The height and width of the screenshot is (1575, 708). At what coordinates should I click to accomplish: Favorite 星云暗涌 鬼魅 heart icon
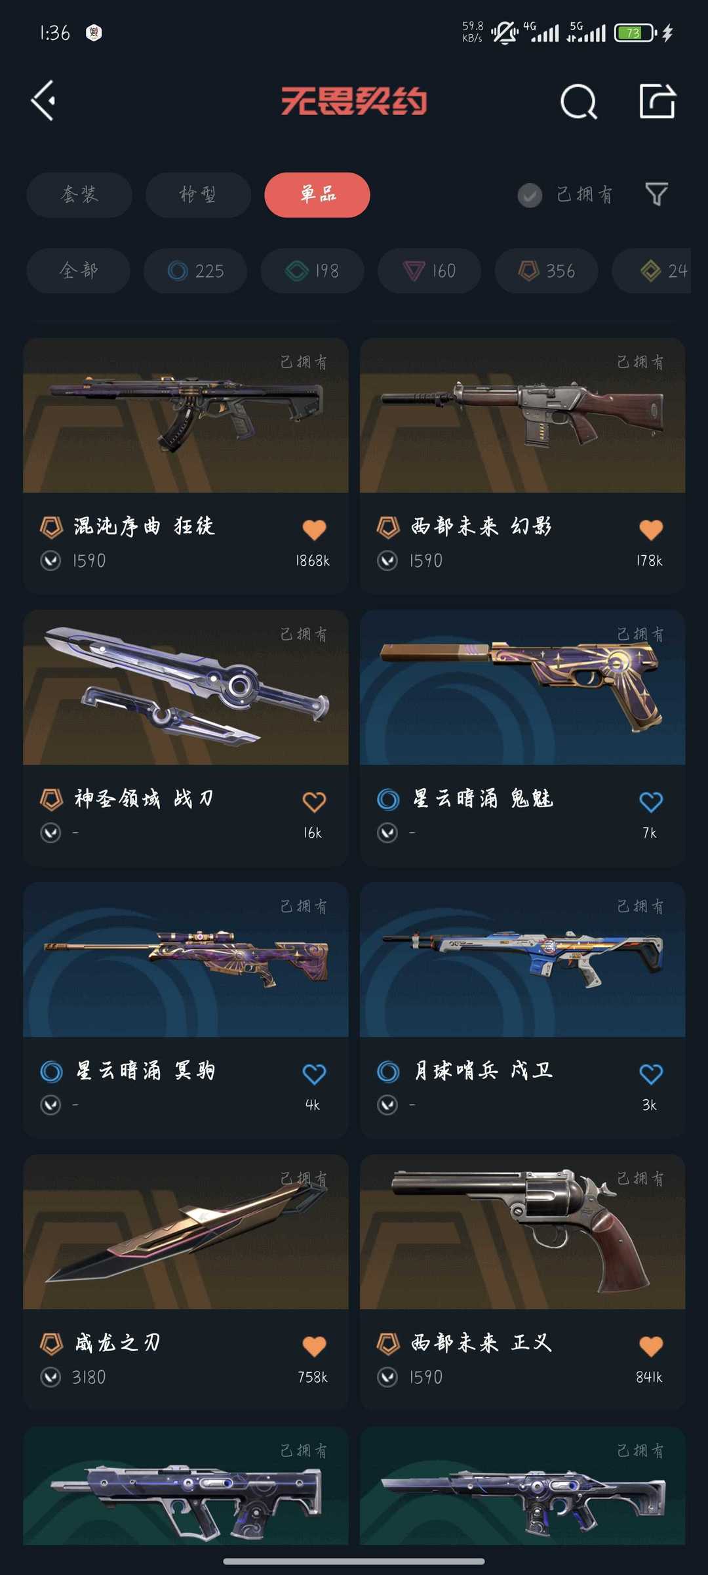tap(651, 801)
